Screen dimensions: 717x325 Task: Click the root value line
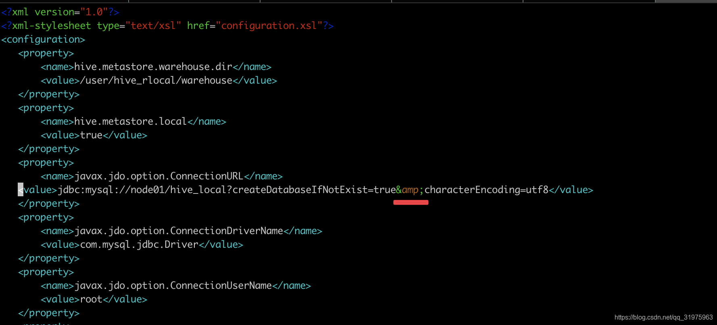94,299
